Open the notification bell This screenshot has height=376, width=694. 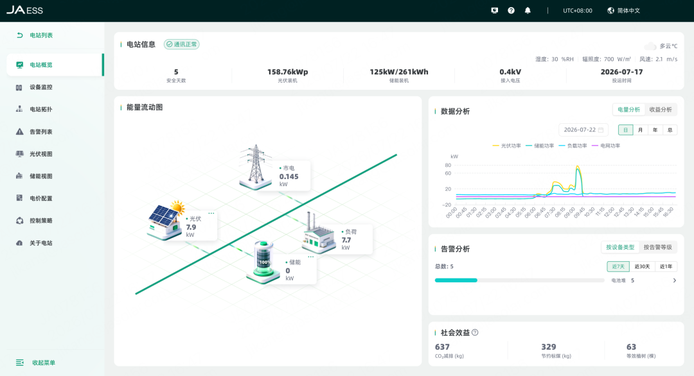[528, 10]
